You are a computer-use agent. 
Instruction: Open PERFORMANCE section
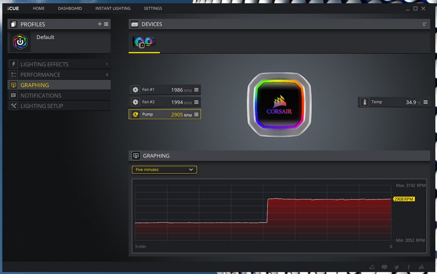(x=59, y=75)
